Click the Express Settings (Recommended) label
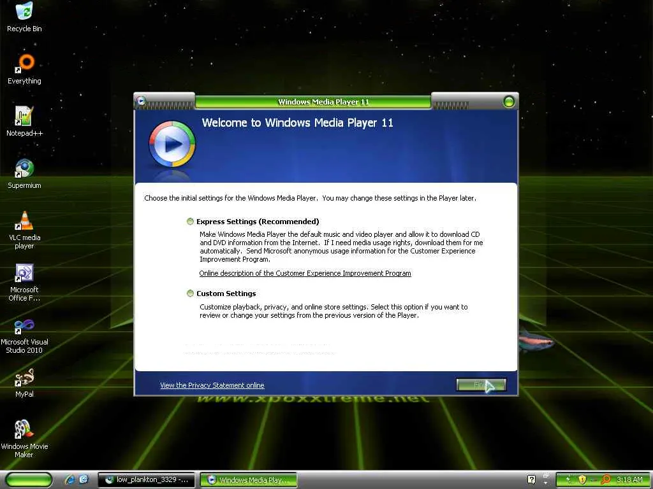653x489 pixels. point(258,222)
